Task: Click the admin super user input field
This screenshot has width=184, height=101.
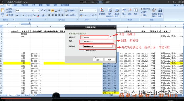Action: click(95, 37)
